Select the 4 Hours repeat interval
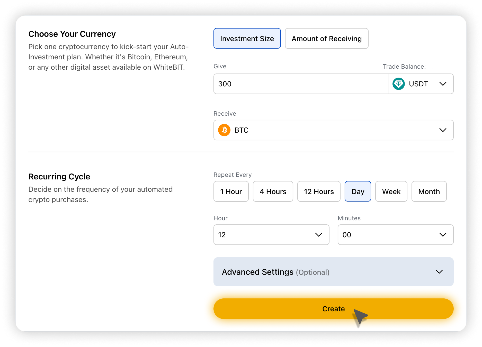 (273, 191)
